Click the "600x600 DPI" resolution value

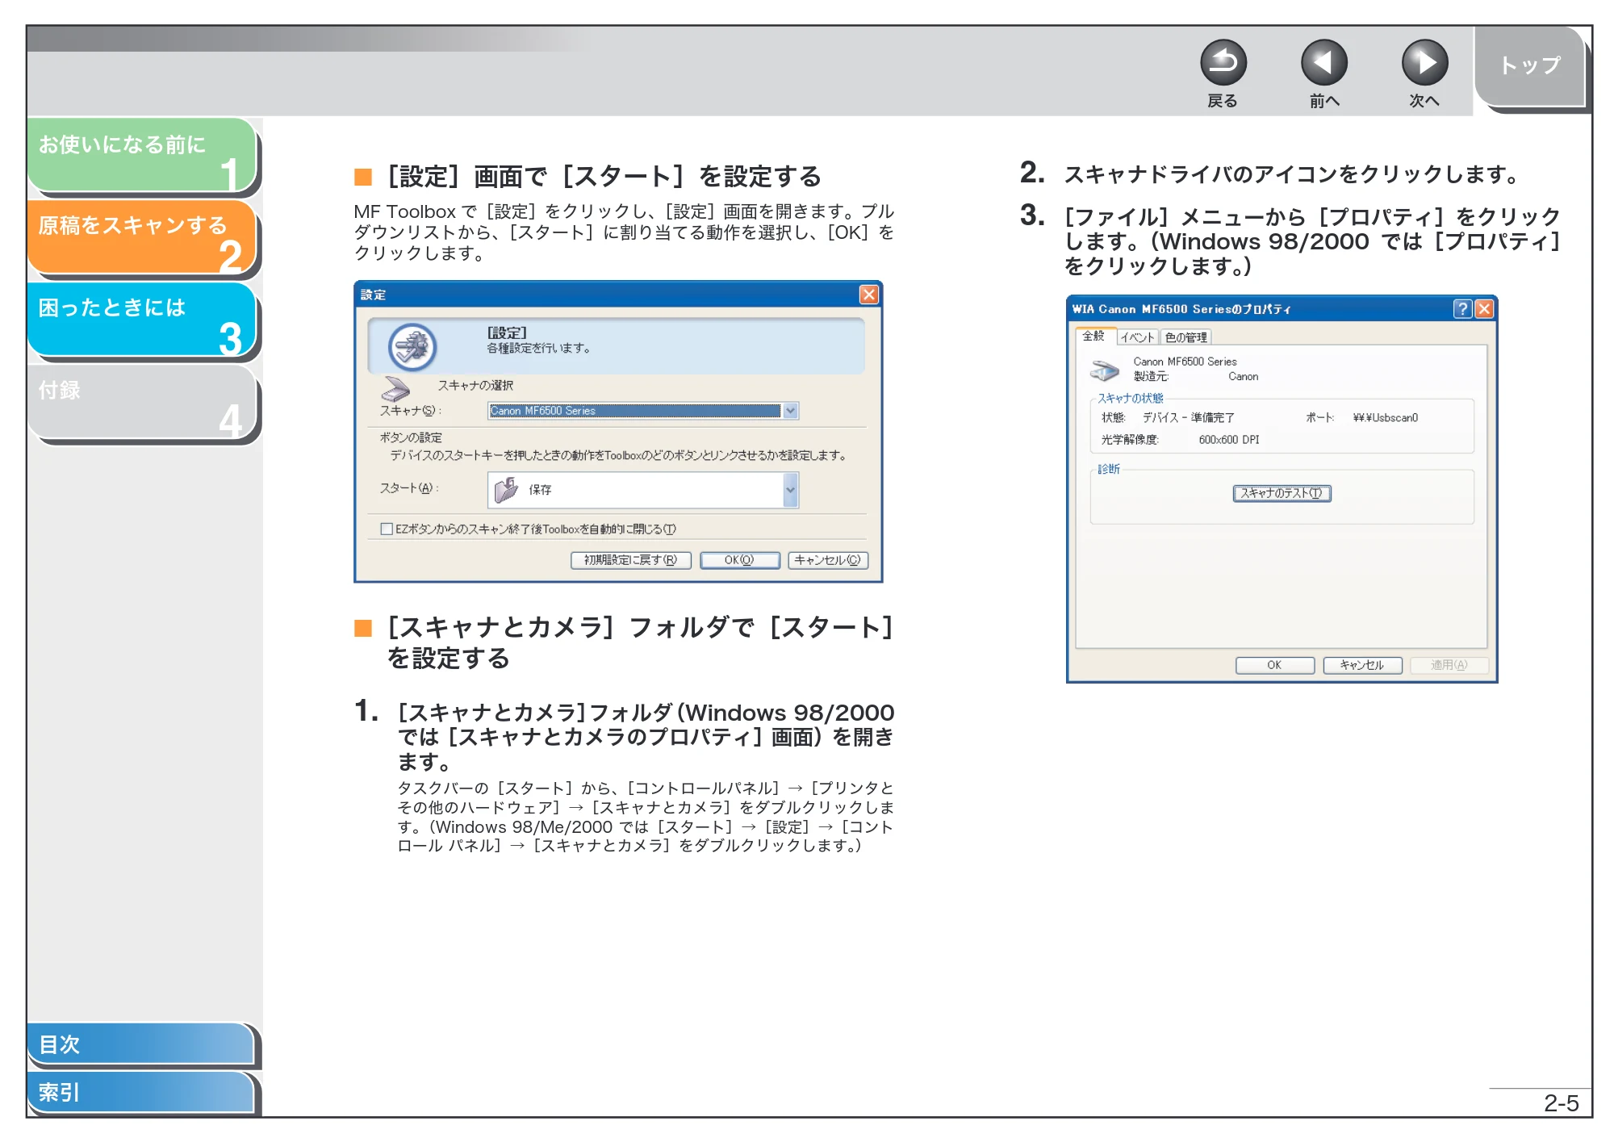point(1228,440)
